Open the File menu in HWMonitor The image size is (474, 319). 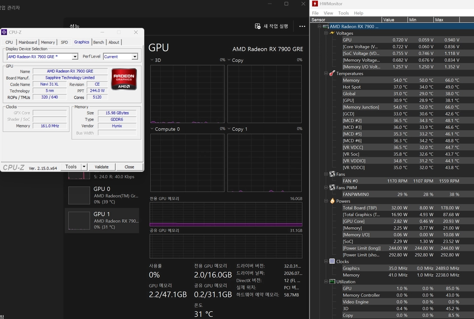tap(315, 13)
